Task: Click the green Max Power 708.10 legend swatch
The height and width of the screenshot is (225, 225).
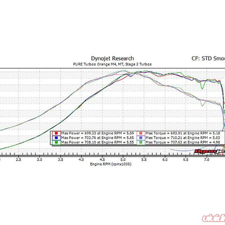Action: coord(56,142)
